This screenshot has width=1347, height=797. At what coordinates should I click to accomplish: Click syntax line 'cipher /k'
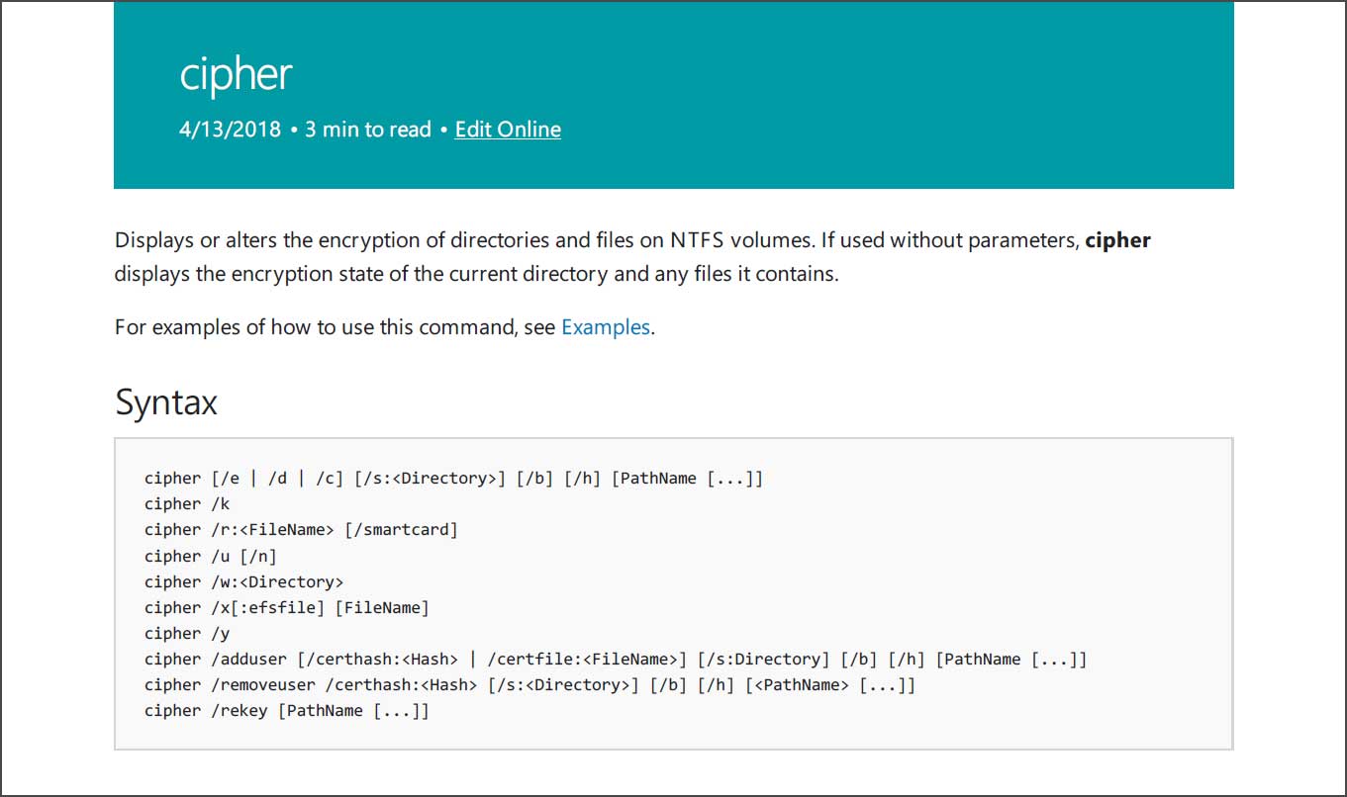pyautogui.click(x=187, y=504)
